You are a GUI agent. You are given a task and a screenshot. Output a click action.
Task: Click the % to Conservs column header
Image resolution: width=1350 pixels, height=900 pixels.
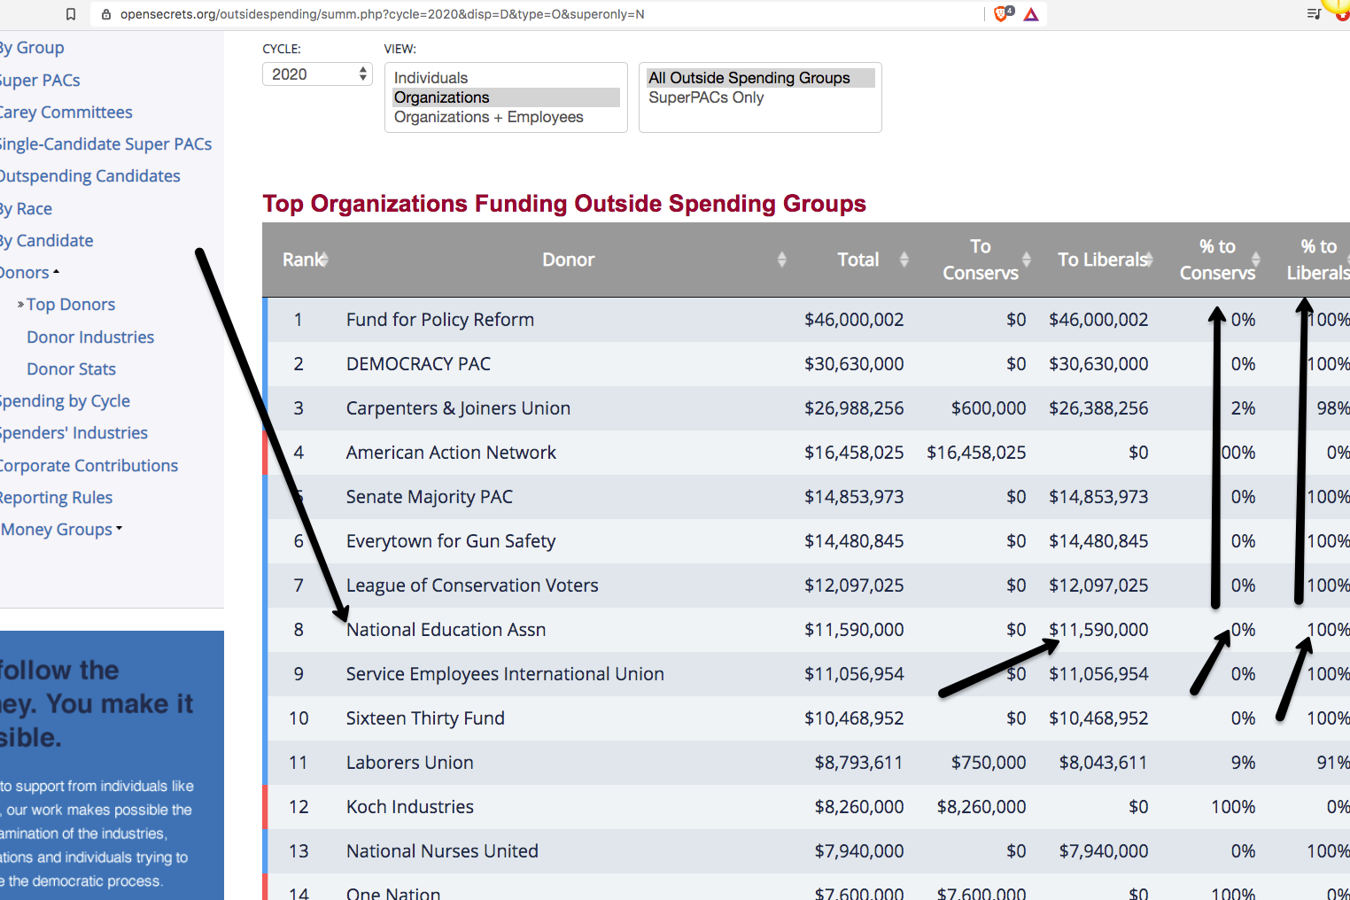click(x=1217, y=260)
